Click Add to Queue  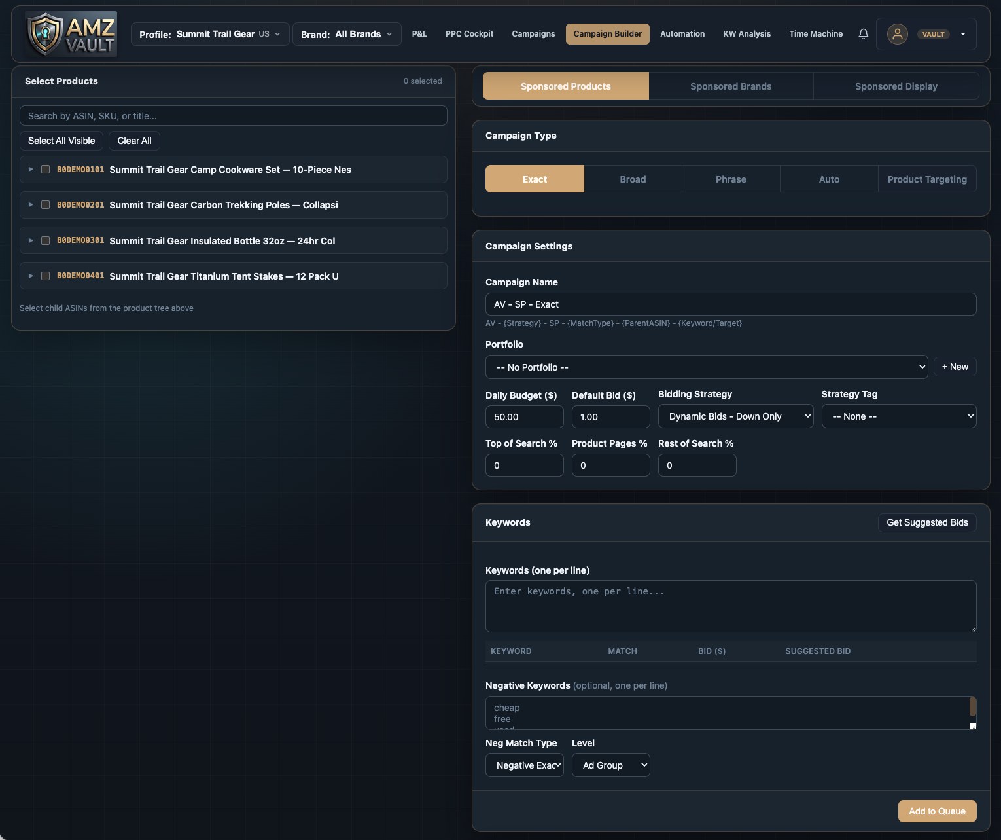point(937,811)
